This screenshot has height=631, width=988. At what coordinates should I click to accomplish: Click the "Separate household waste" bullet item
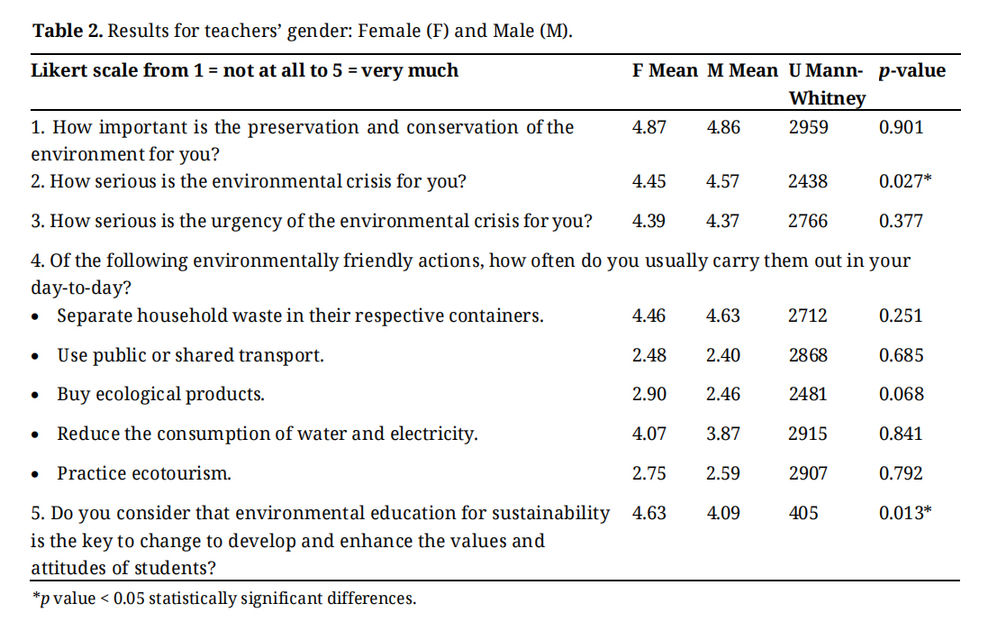300,315
